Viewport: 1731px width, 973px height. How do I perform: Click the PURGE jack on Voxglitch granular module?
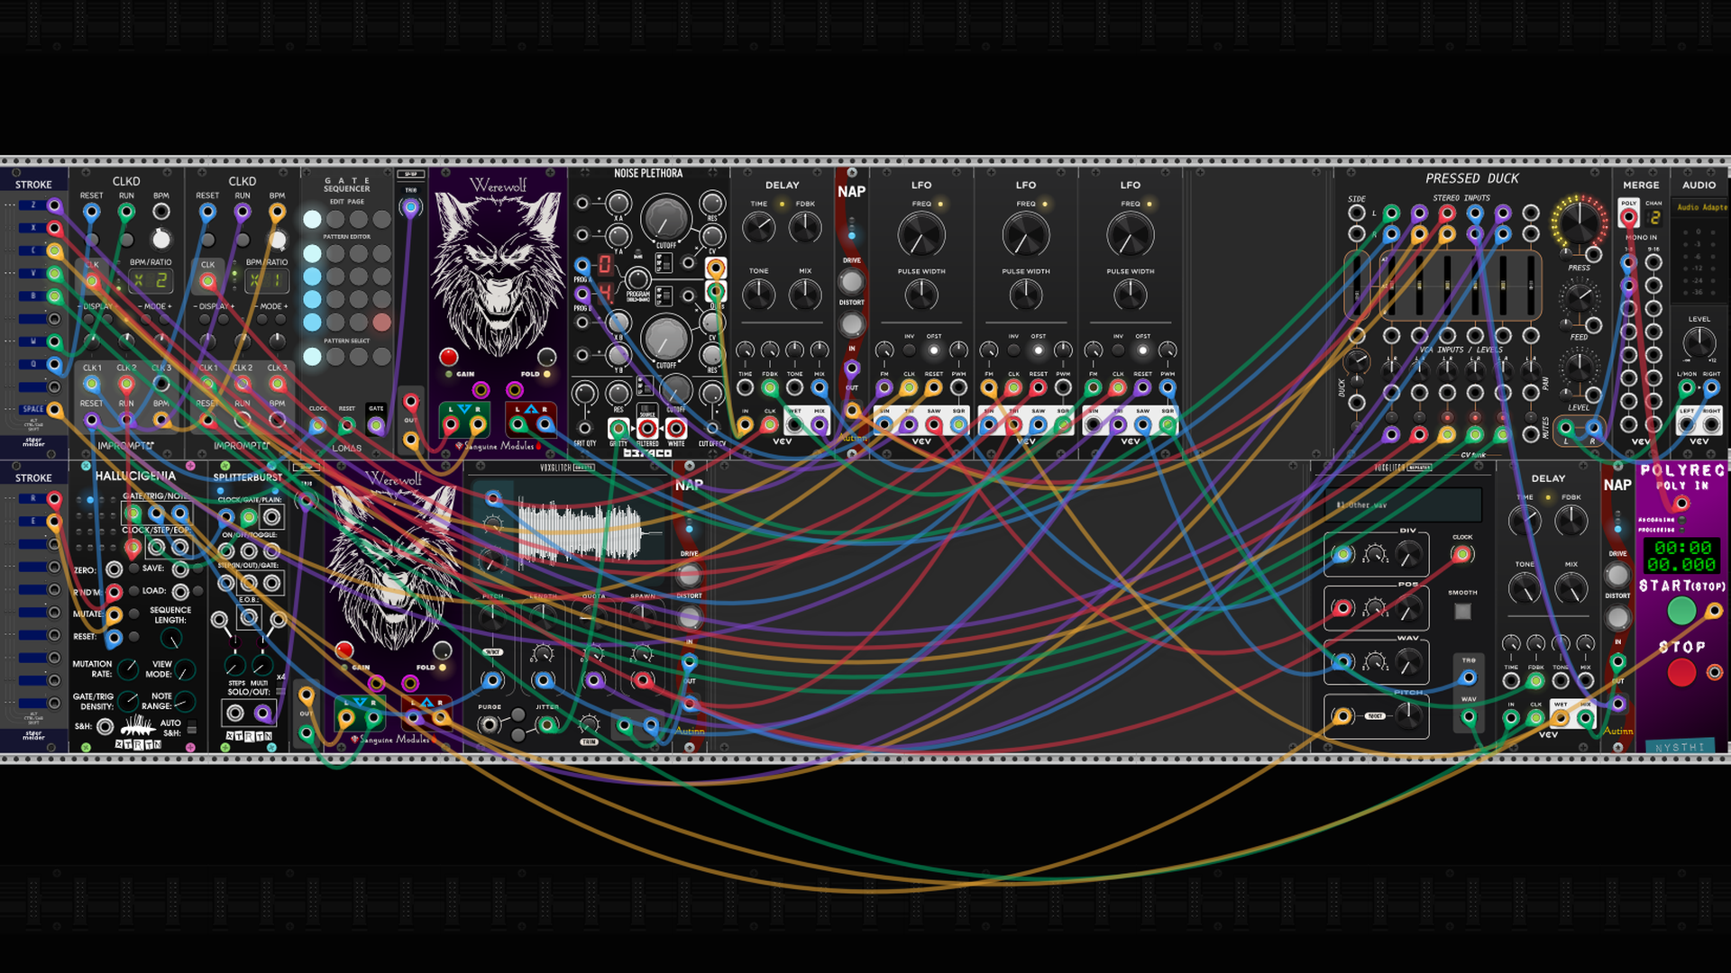pos(490,724)
